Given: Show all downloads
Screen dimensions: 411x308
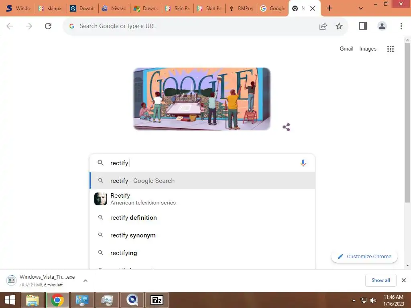Looking at the screenshot, I should click(380, 280).
